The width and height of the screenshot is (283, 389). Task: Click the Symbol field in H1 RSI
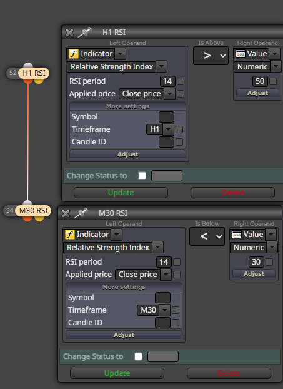[x=166, y=117]
